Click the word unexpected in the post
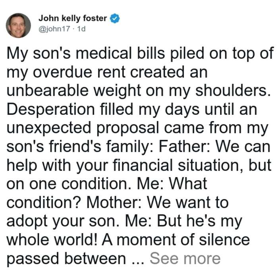The image size is (278, 278). click(x=49, y=128)
